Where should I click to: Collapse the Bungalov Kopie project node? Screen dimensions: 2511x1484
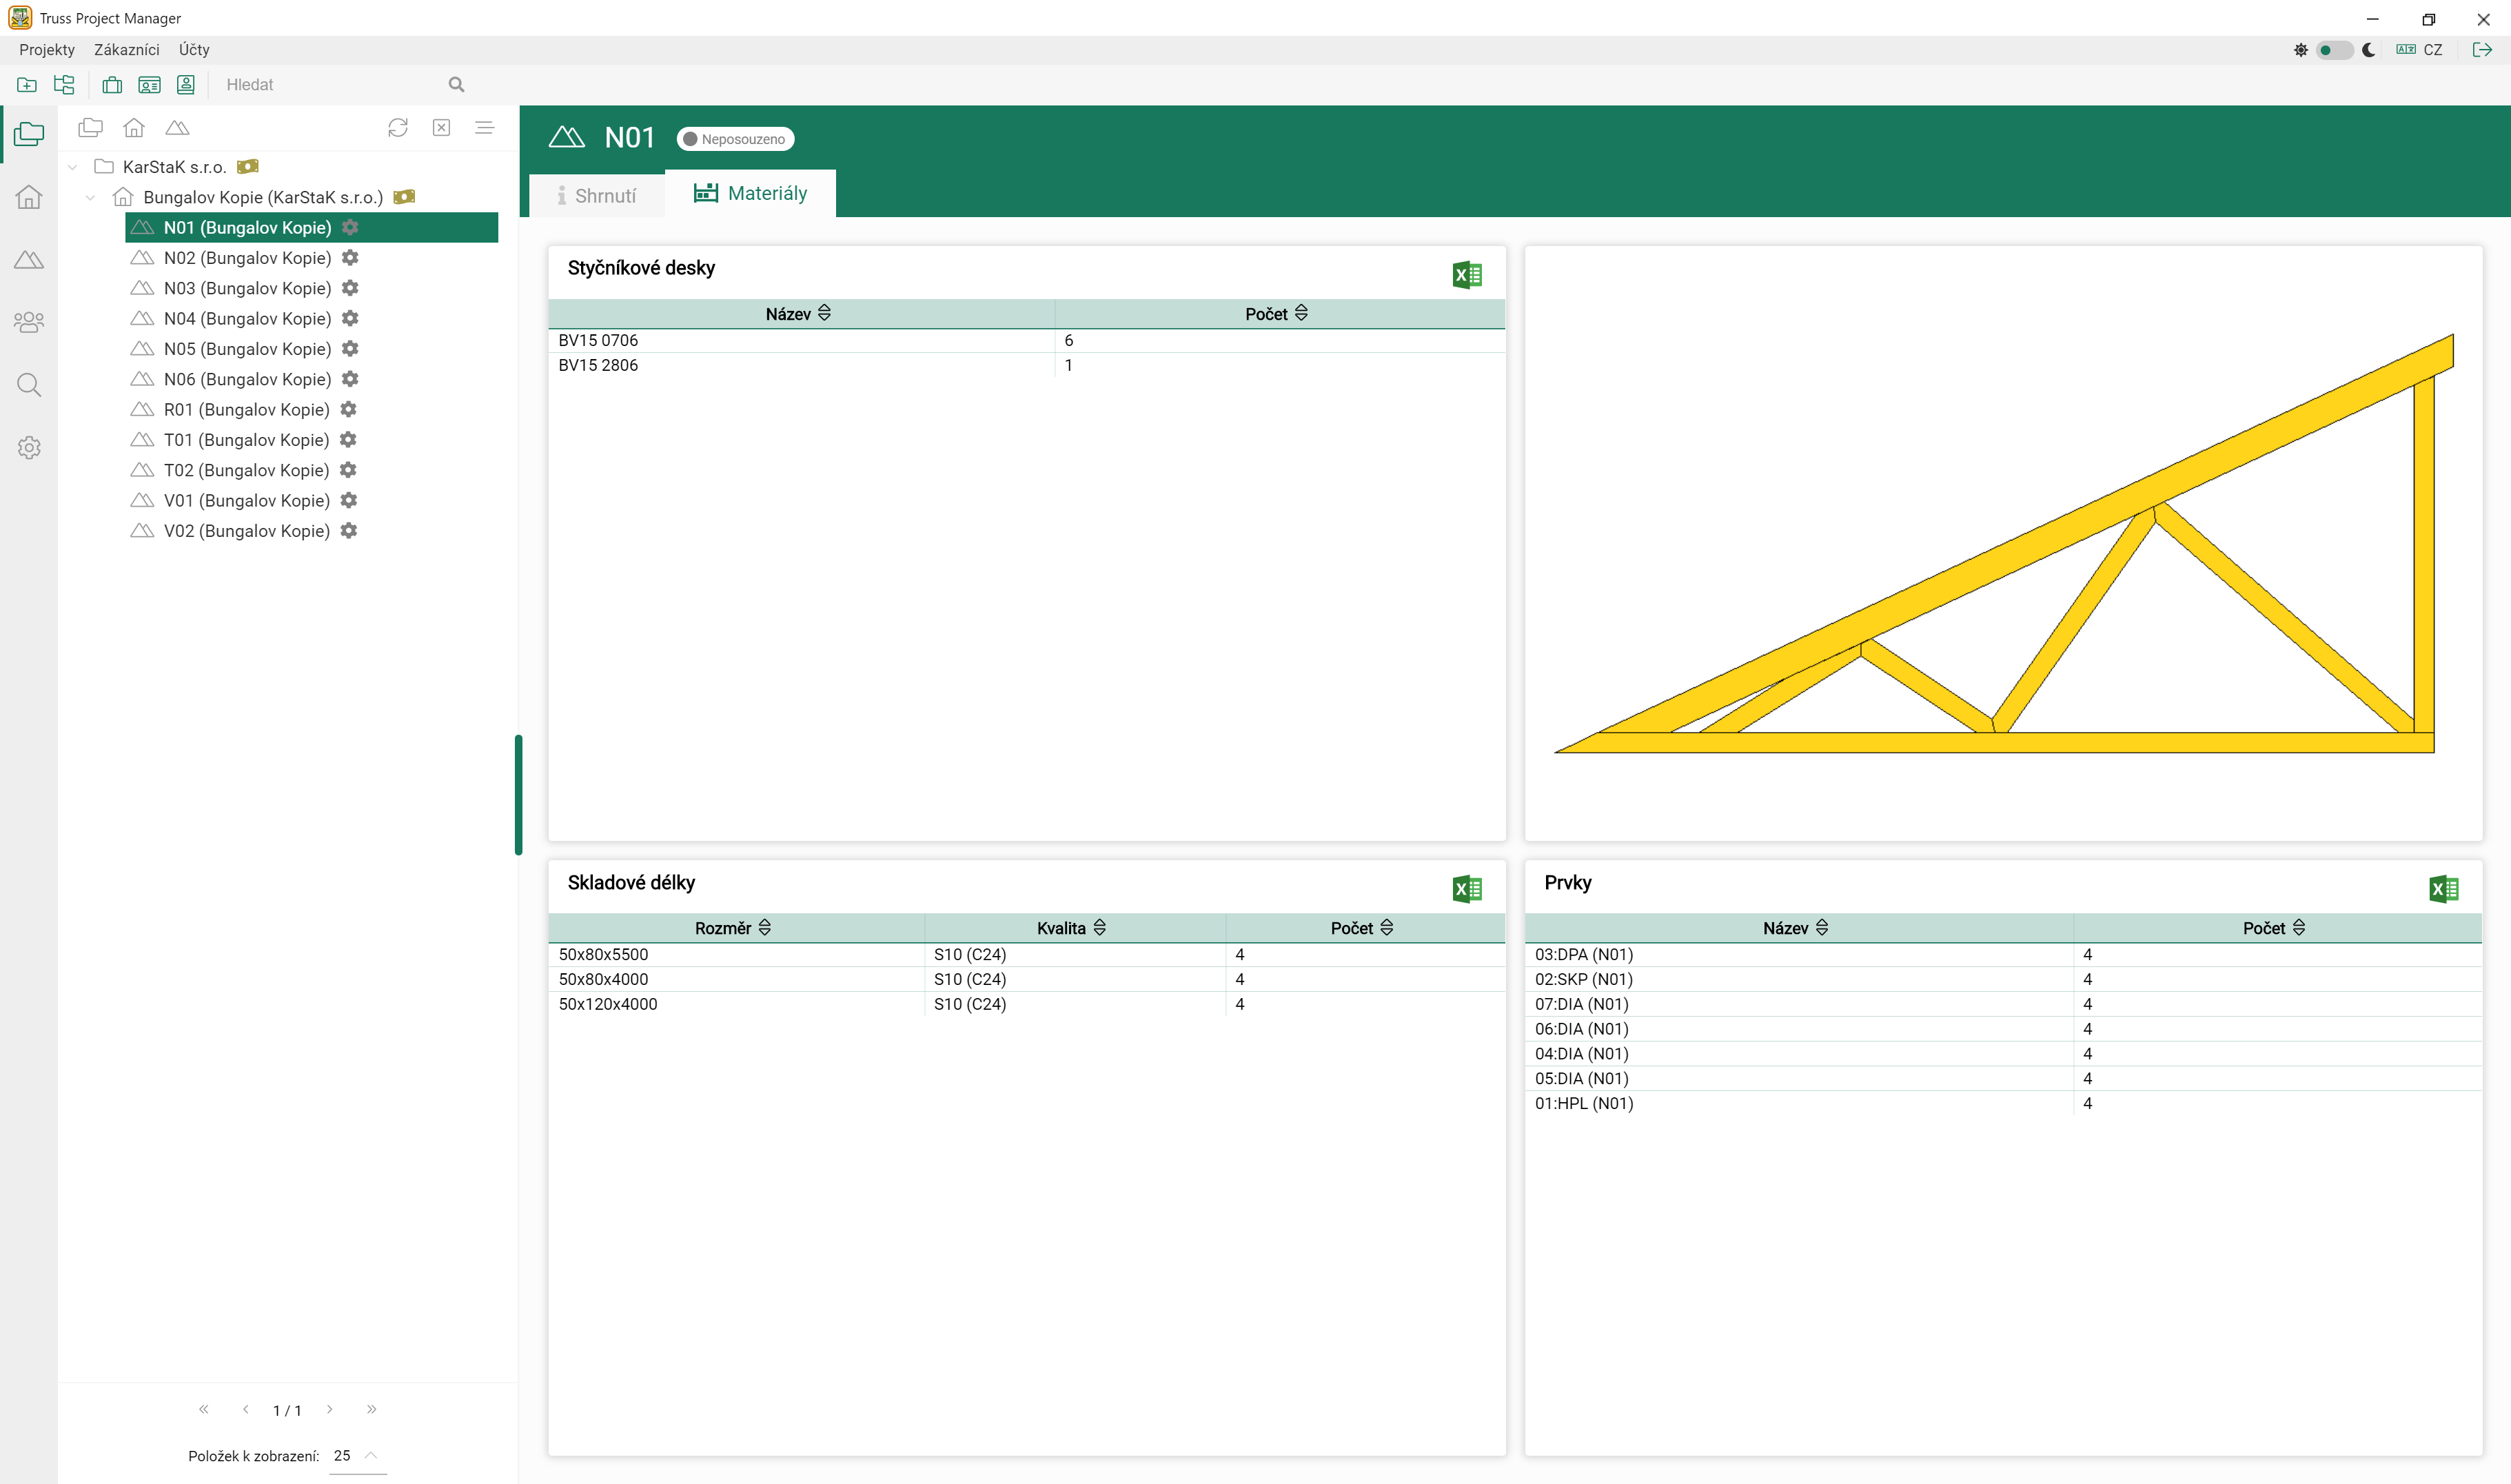(90, 197)
